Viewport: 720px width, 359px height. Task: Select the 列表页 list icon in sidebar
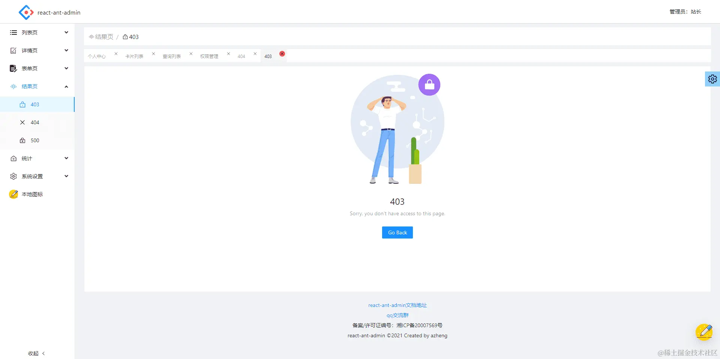(x=13, y=32)
